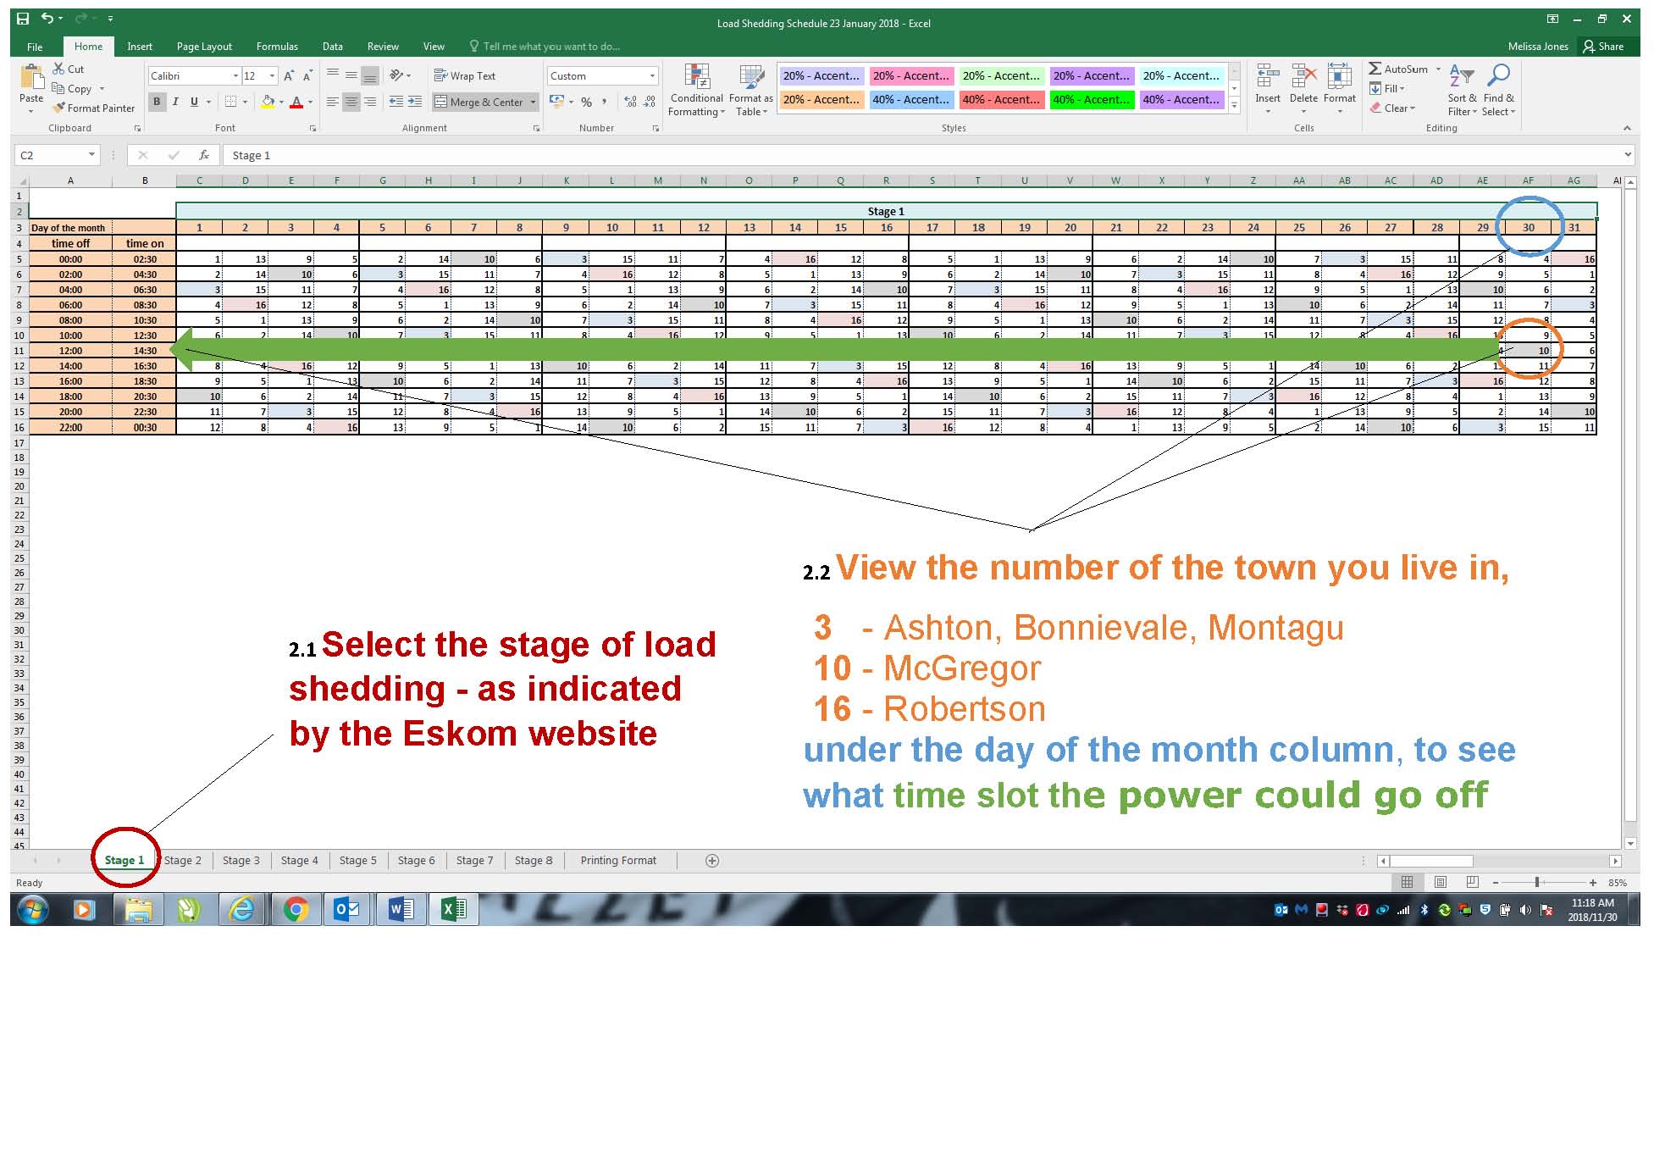The height and width of the screenshot is (1170, 1654).
Task: Click the Zoom Out minus button
Action: pyautogui.click(x=1496, y=882)
